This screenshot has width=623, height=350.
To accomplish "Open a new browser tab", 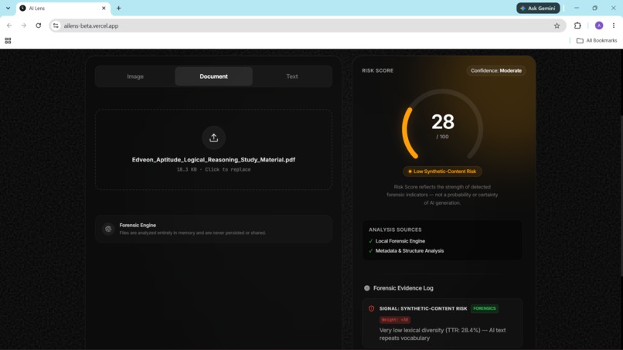I will (118, 8).
